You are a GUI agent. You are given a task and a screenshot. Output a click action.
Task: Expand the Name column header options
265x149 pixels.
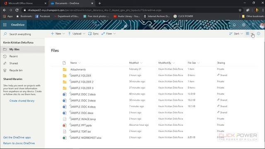79,63
